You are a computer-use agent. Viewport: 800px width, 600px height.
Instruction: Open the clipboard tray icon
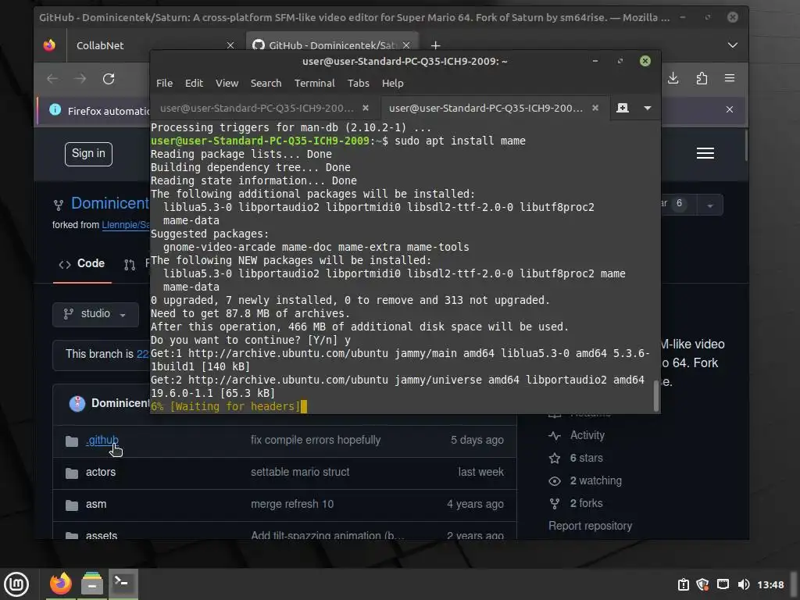[683, 584]
